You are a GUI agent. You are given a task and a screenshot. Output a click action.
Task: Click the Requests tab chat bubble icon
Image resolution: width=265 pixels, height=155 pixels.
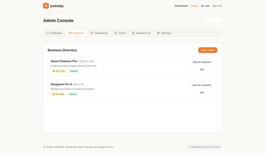[x=48, y=33]
